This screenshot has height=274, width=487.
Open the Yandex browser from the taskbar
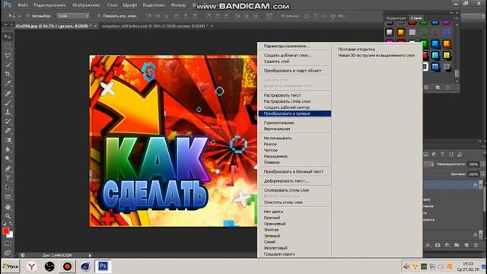click(x=31, y=266)
